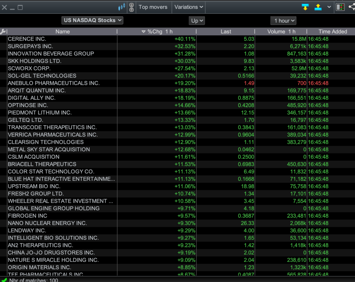Select the AN2 THERAPEUTICS INC. row

point(177,245)
